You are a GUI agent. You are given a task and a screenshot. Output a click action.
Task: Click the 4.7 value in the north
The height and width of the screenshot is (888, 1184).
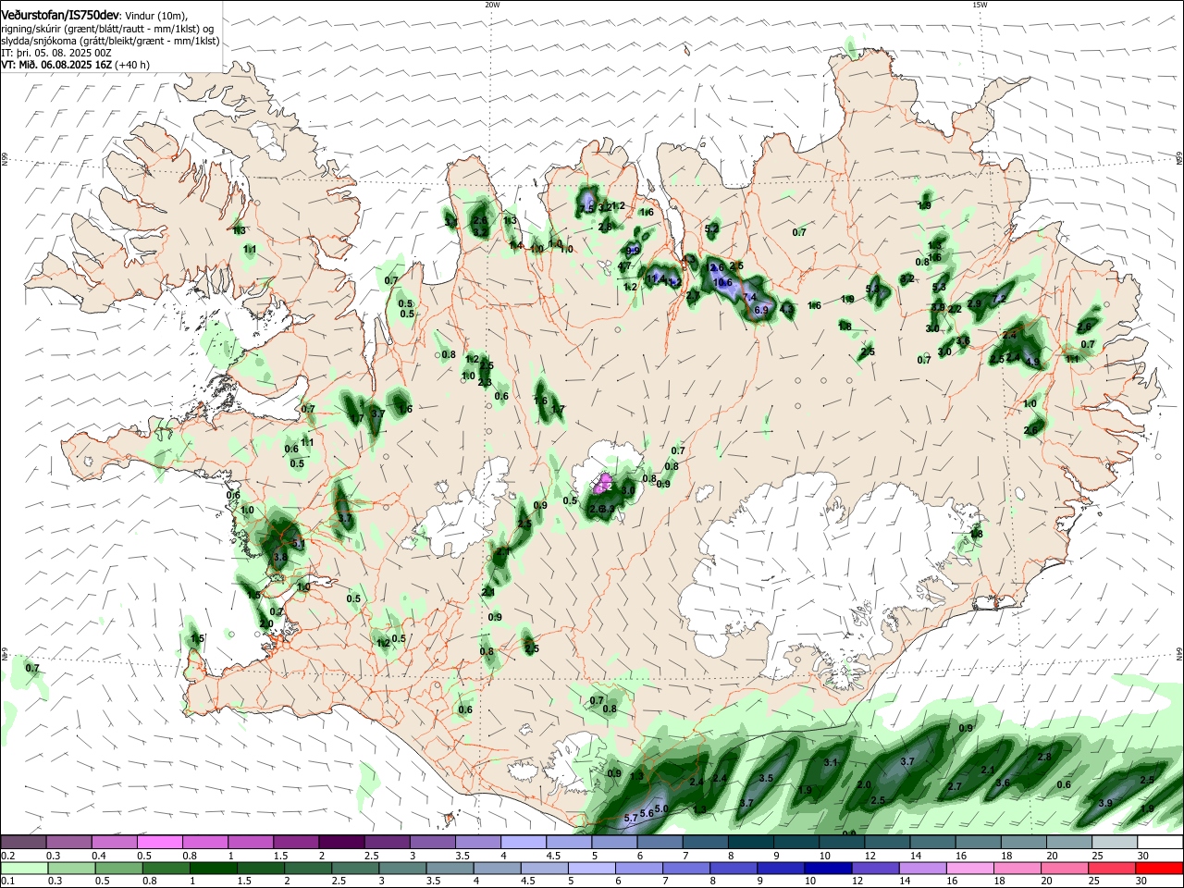point(624,266)
